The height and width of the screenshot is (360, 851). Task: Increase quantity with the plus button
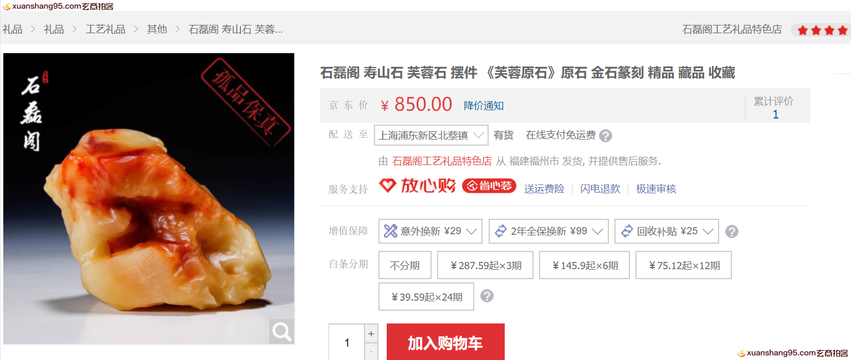tap(371, 333)
